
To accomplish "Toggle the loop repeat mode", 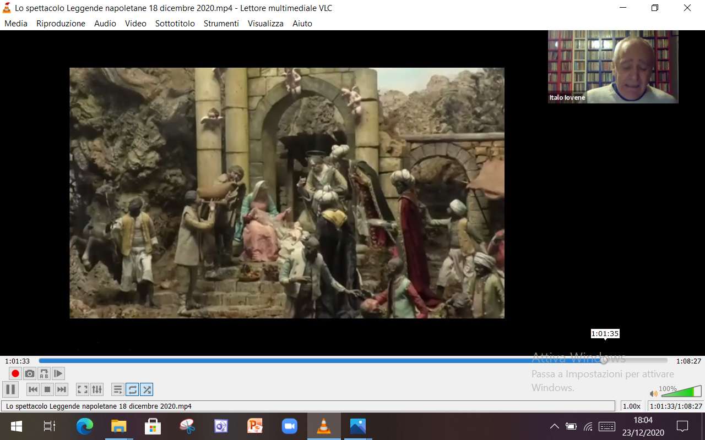I will click(132, 389).
